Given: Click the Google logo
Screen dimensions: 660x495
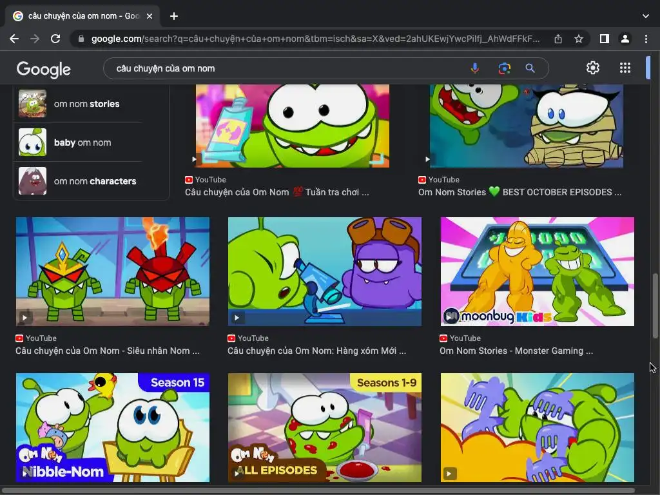Looking at the screenshot, I should pyautogui.click(x=44, y=70).
